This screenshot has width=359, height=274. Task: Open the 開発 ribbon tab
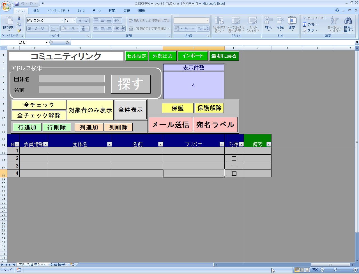tap(142, 11)
